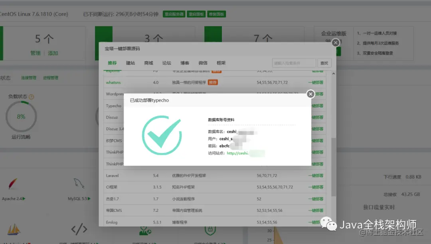The width and height of the screenshot is (431, 244).
Task: Click the 总接收 43.25 GB value
Action: click(410, 194)
